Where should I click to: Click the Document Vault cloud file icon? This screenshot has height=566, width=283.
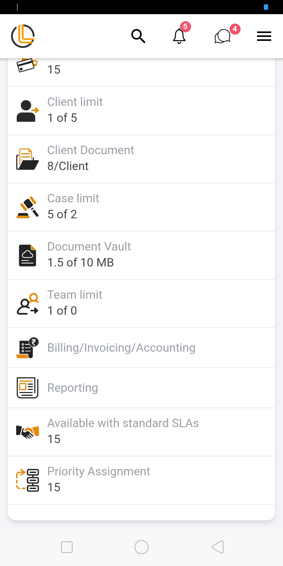(28, 255)
